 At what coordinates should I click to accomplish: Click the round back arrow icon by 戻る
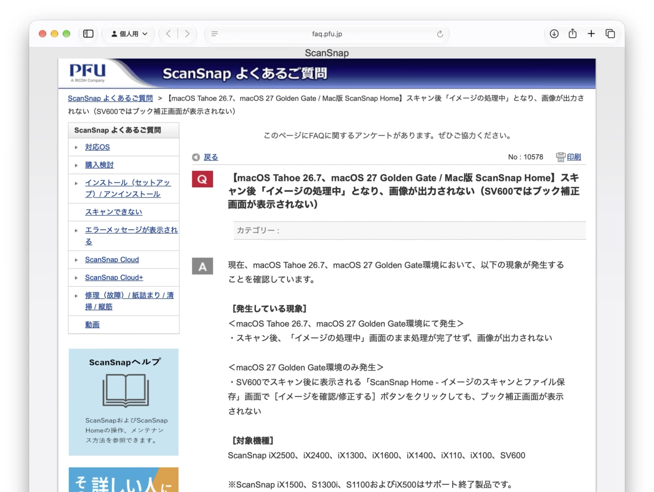196,157
